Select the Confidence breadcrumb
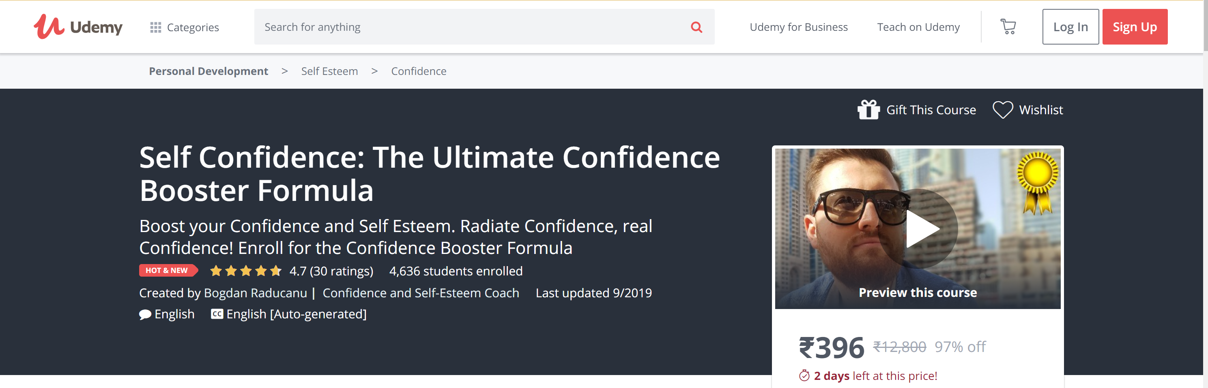 (418, 71)
